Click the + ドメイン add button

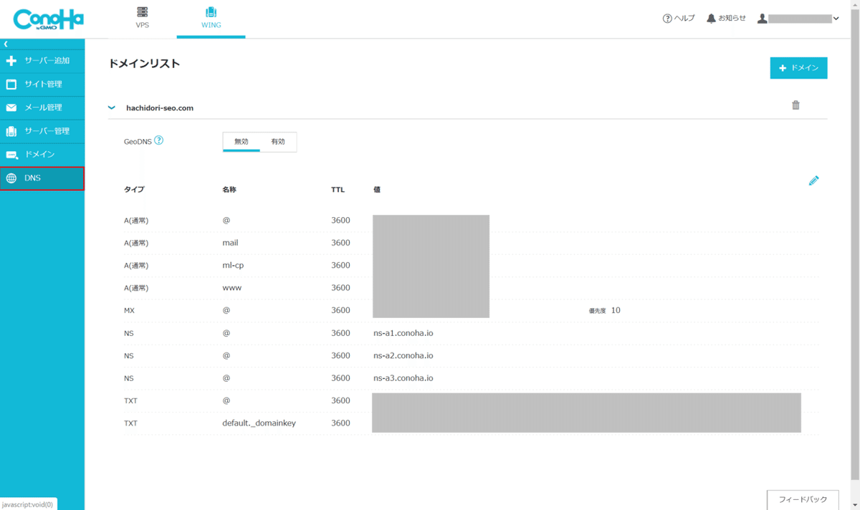pos(798,68)
